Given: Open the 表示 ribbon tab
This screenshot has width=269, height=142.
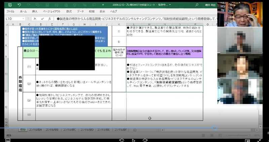Looking at the screenshot, I should [102, 11].
